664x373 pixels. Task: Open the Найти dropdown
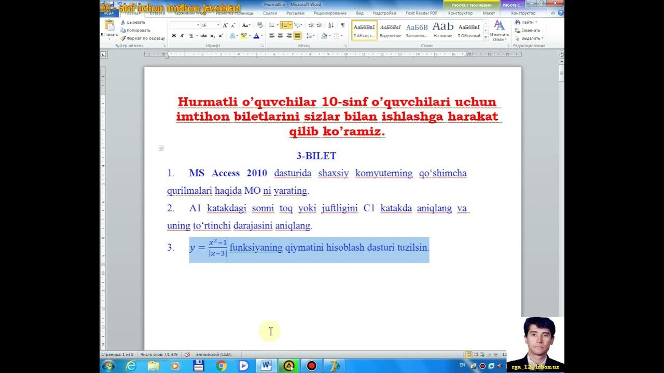coord(526,22)
